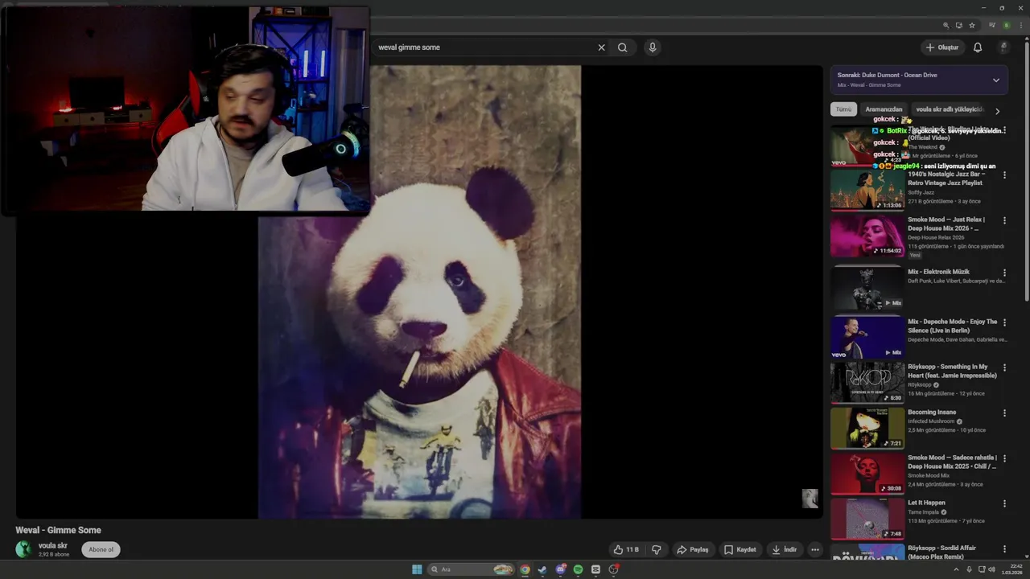Open the Becoming Insane video thumbnail
Image resolution: width=1030 pixels, height=579 pixels.
pos(867,428)
